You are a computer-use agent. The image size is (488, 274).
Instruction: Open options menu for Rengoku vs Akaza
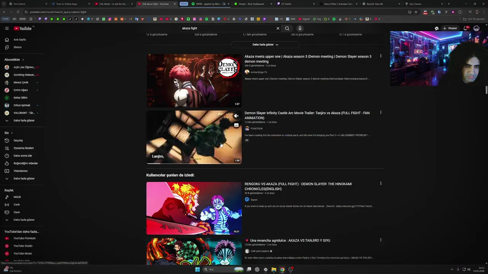coord(380,183)
